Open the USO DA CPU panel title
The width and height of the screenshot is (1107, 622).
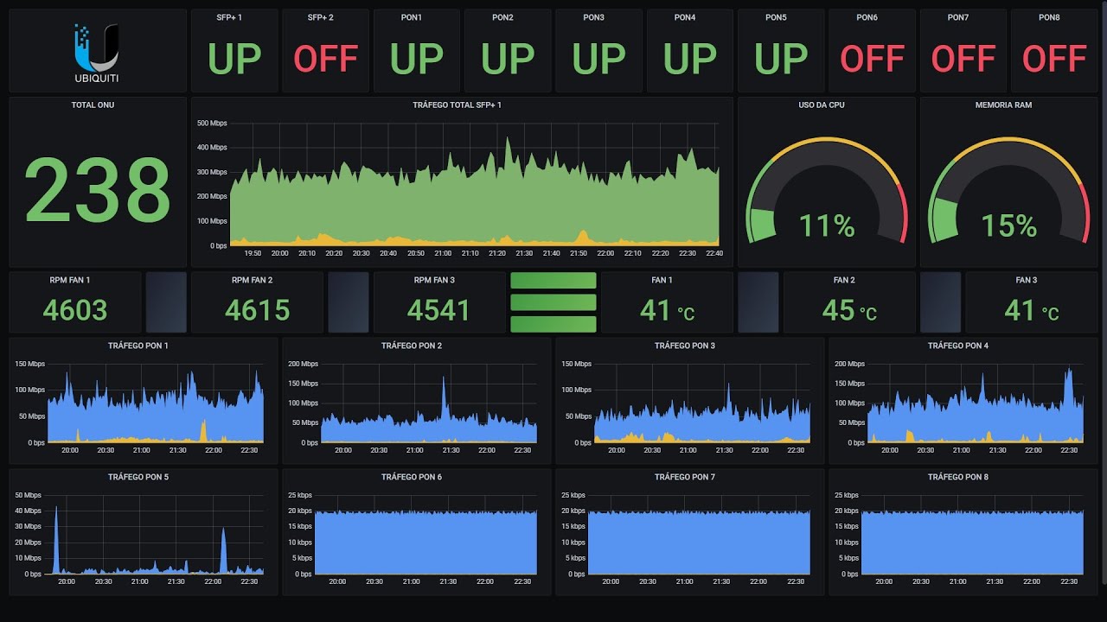pyautogui.click(x=822, y=105)
